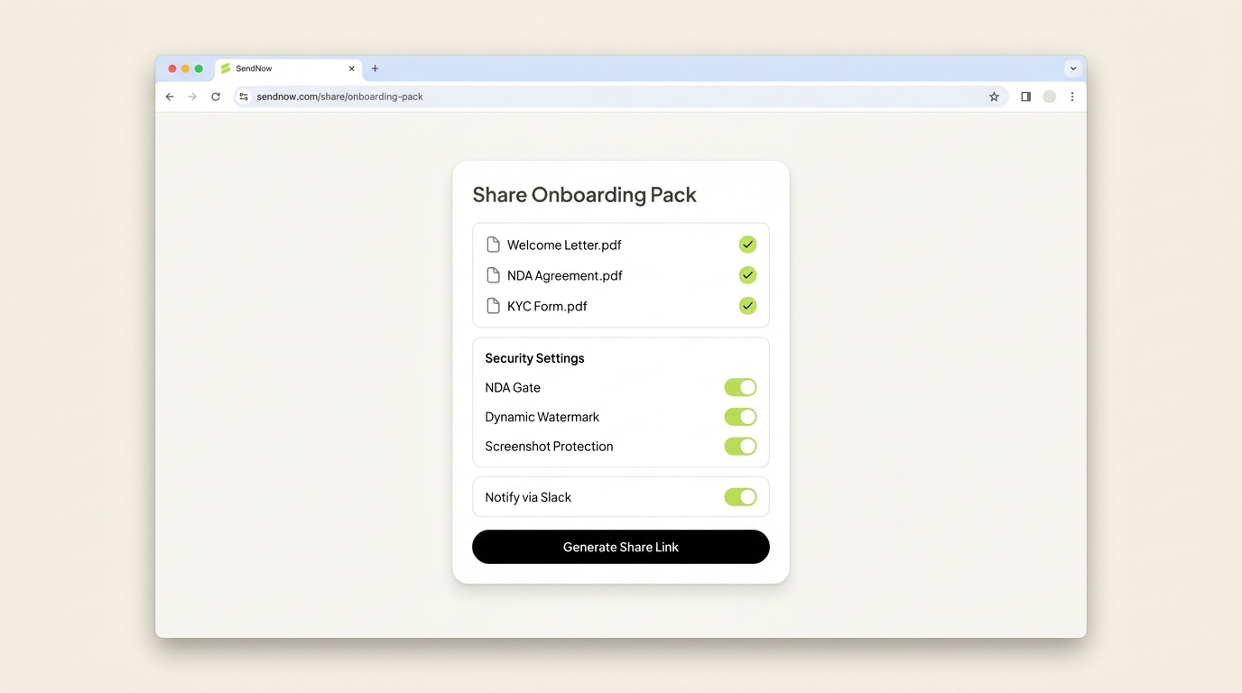The height and width of the screenshot is (693, 1242).
Task: Click the side panel icon in the toolbar
Action: (x=1025, y=97)
